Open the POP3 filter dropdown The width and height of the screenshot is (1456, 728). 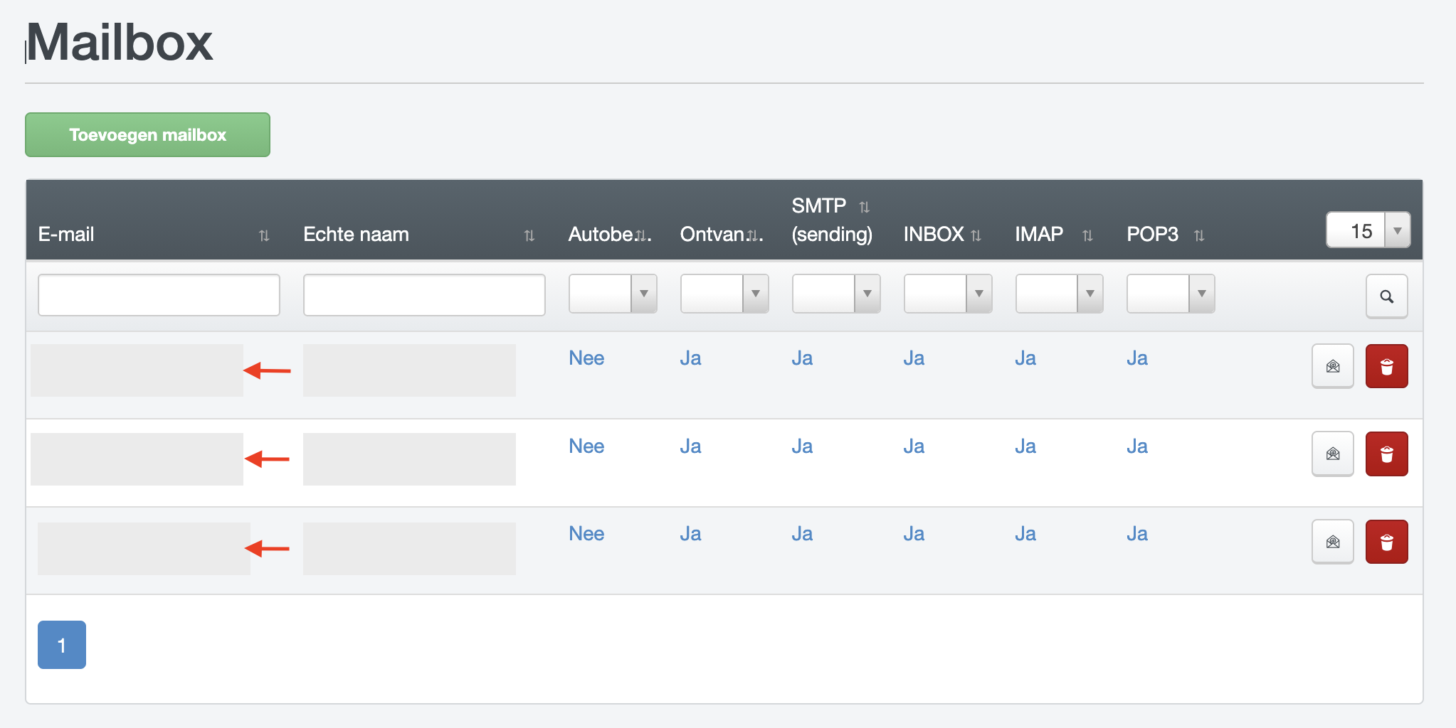(x=1171, y=294)
